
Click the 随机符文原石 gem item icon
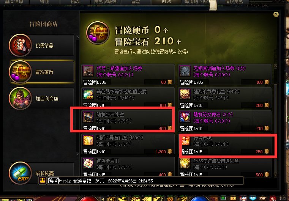(x=185, y=117)
